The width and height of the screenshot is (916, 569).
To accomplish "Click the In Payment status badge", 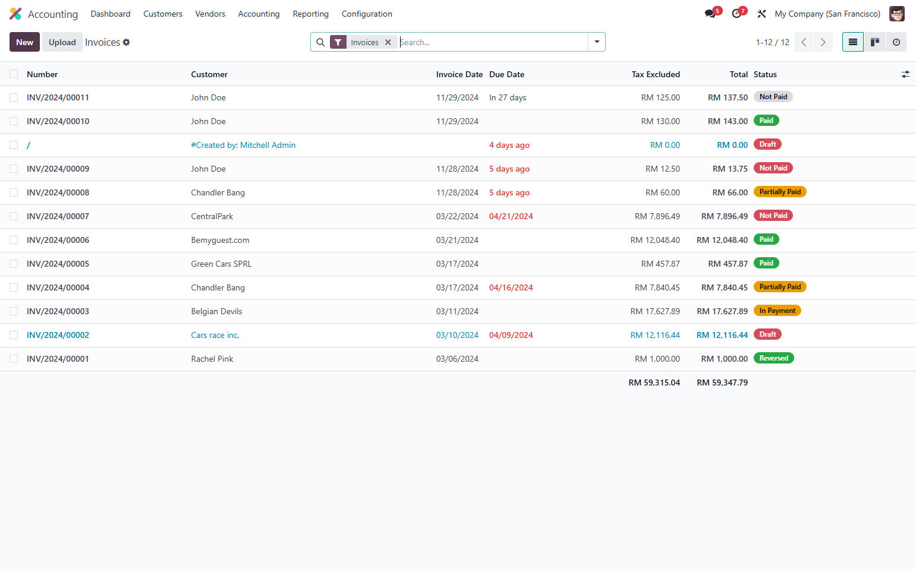I will pyautogui.click(x=778, y=311).
